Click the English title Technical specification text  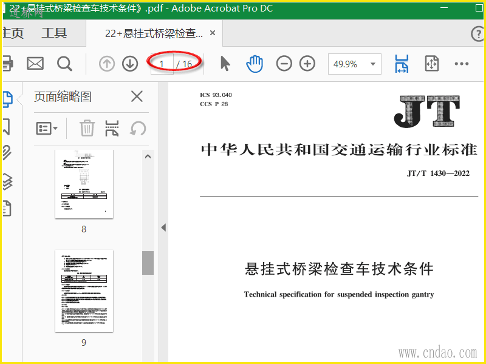(x=339, y=294)
